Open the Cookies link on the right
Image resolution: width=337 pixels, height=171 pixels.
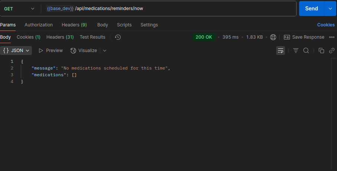[325, 25]
